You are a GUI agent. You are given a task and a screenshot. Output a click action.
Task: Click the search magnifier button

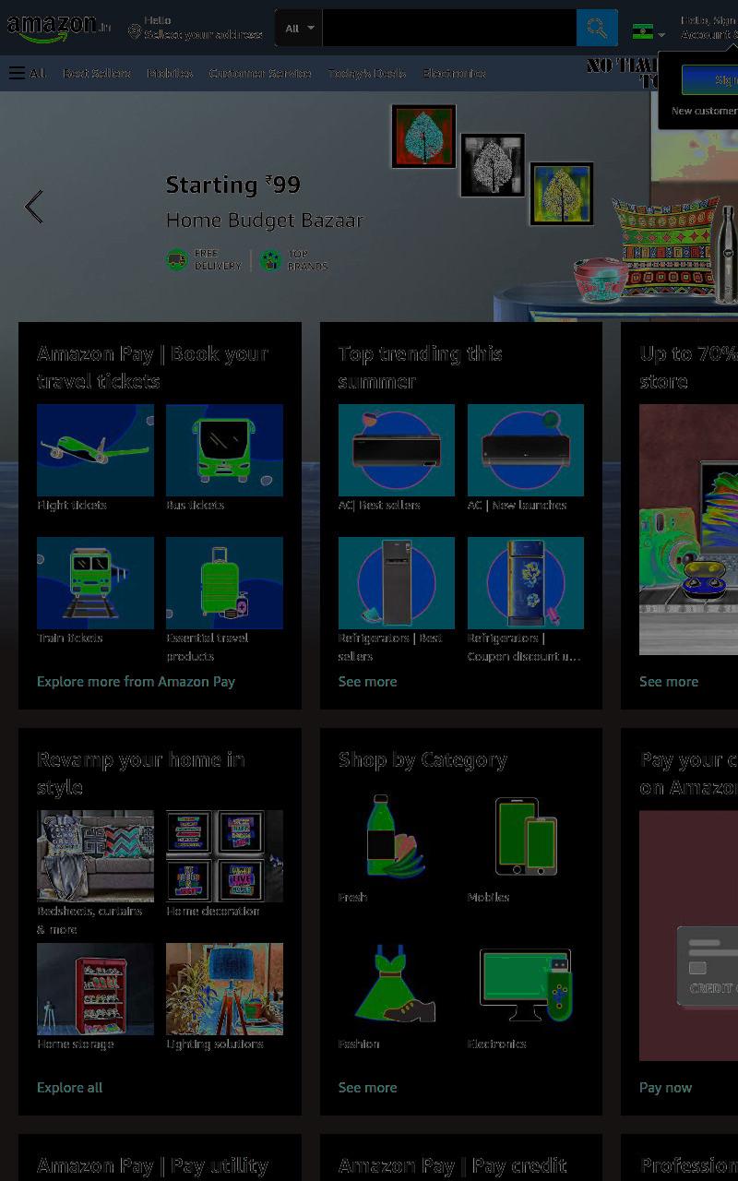coord(597,29)
